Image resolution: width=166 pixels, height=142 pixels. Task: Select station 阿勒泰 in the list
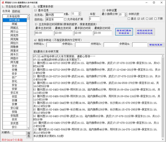pos(15,47)
